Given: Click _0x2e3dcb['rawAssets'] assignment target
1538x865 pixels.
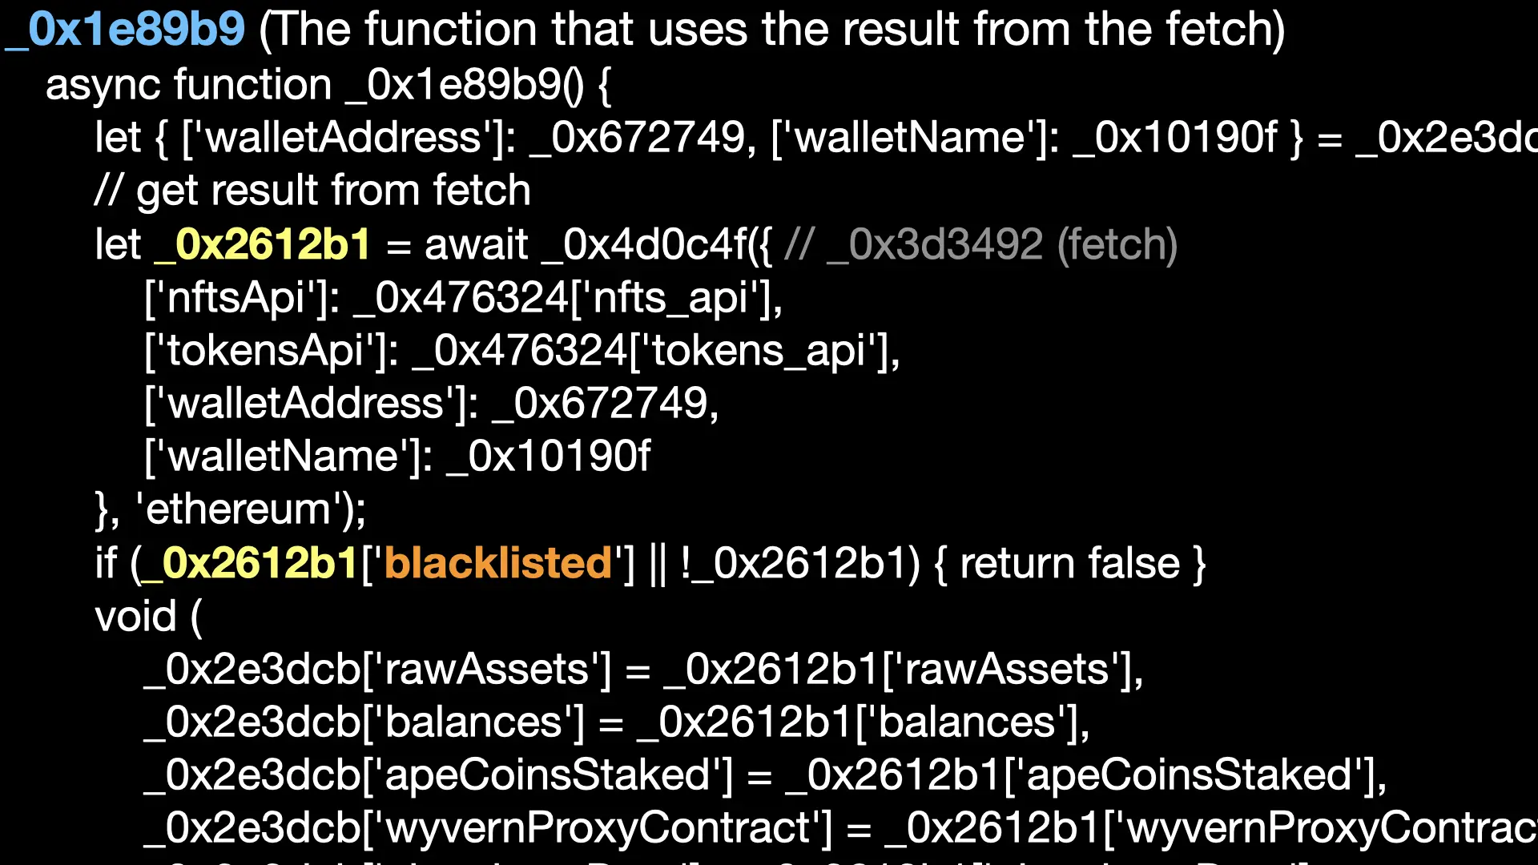Looking at the screenshot, I should pyautogui.click(x=376, y=670).
